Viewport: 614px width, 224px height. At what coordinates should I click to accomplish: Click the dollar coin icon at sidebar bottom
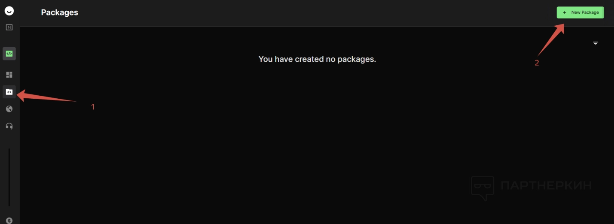coord(9,220)
